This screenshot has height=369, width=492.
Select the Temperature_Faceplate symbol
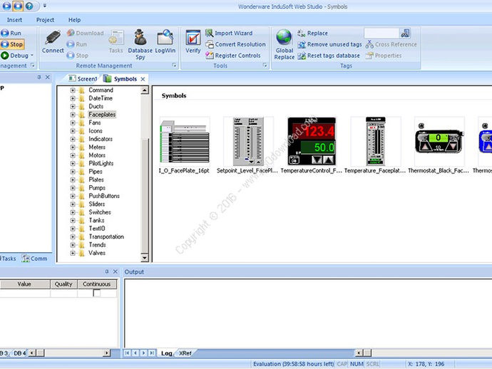click(x=375, y=145)
